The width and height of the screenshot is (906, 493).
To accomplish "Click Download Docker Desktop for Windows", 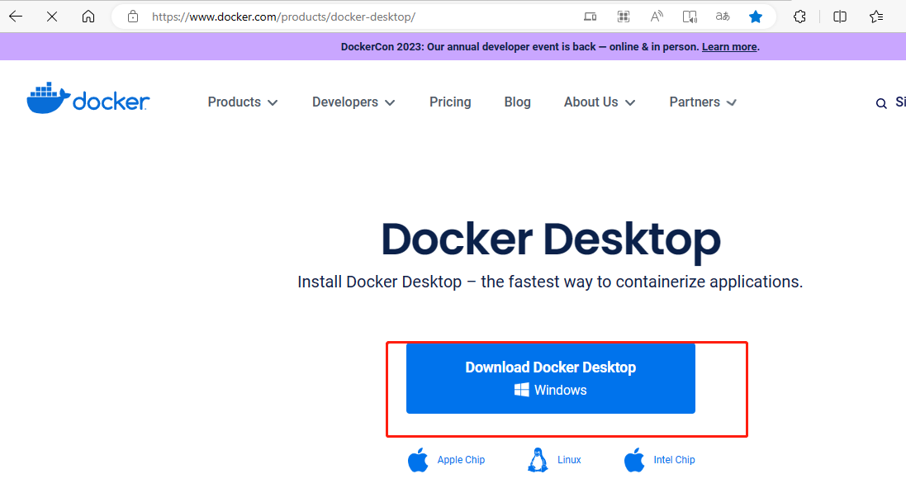I will click(x=550, y=378).
